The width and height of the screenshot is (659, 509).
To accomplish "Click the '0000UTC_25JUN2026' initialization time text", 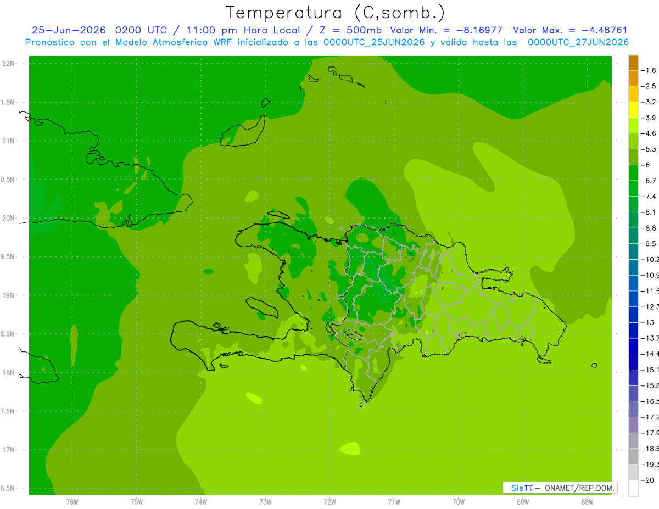I will click(x=374, y=42).
